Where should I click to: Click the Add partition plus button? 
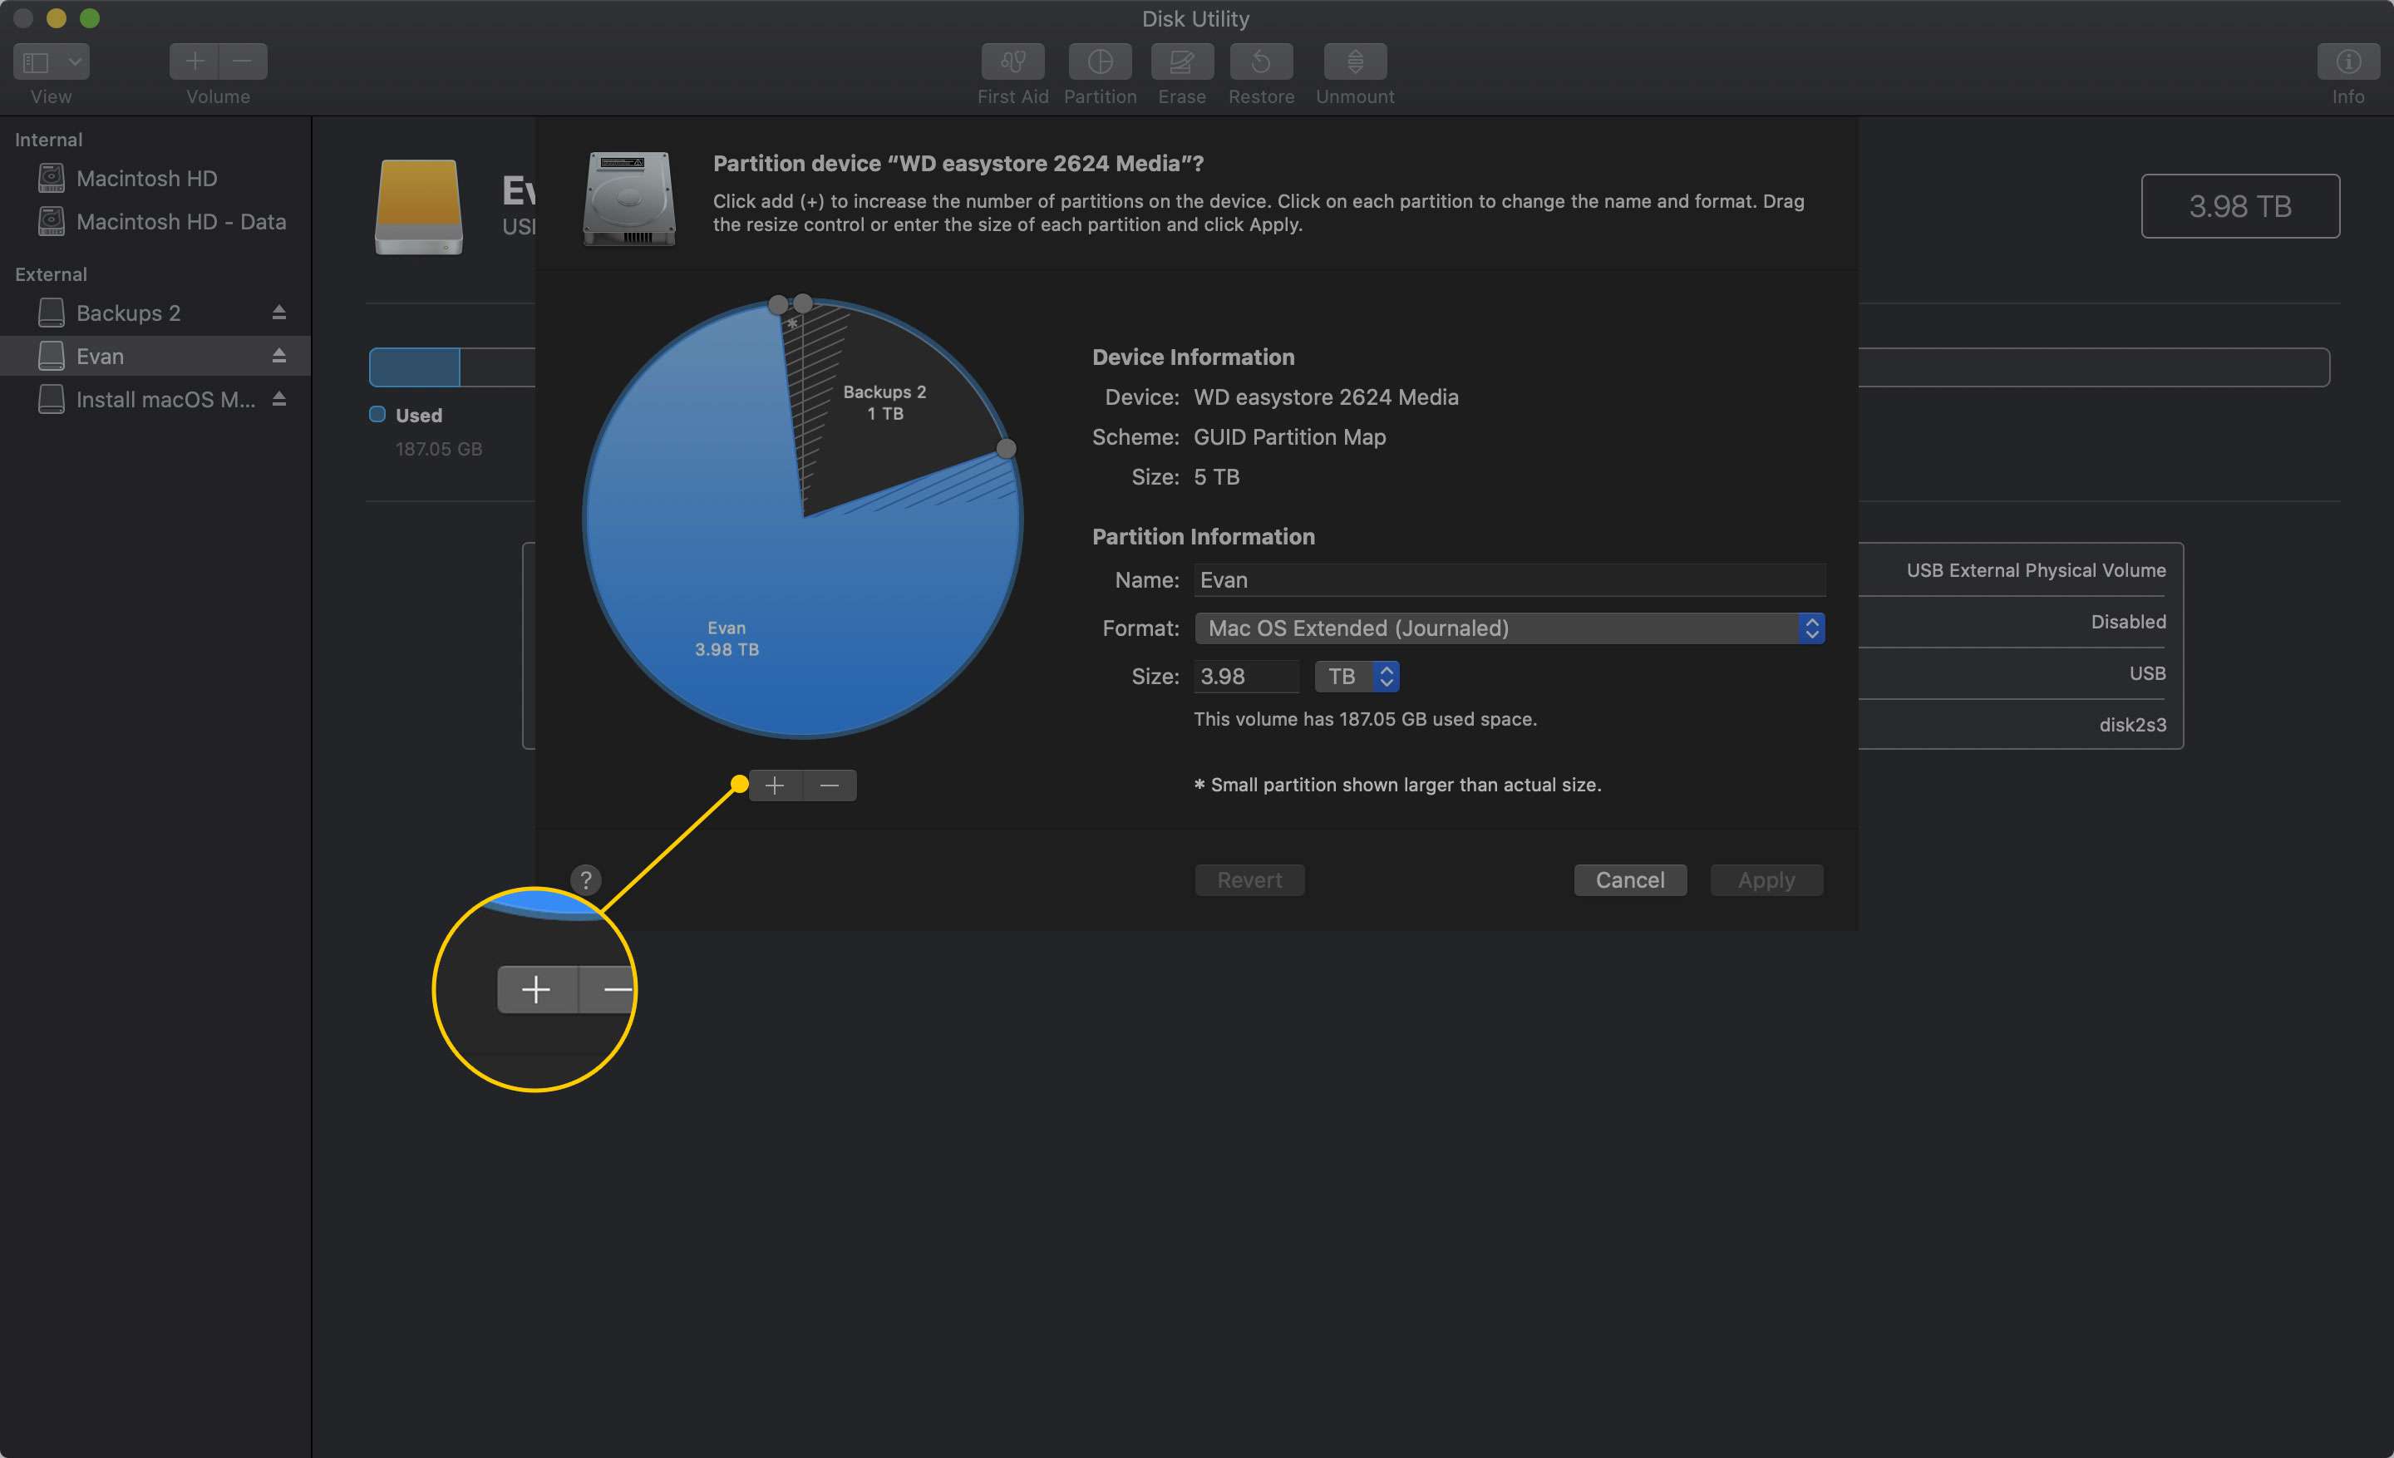(773, 785)
